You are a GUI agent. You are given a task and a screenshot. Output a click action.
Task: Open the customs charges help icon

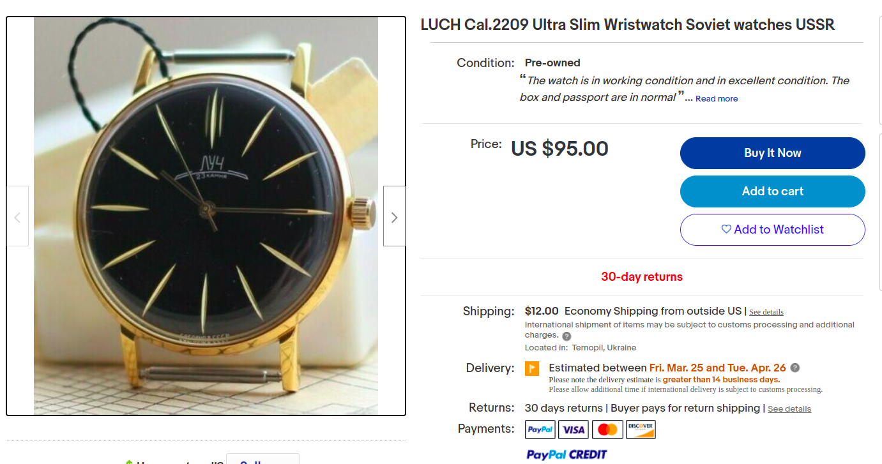[x=566, y=336]
